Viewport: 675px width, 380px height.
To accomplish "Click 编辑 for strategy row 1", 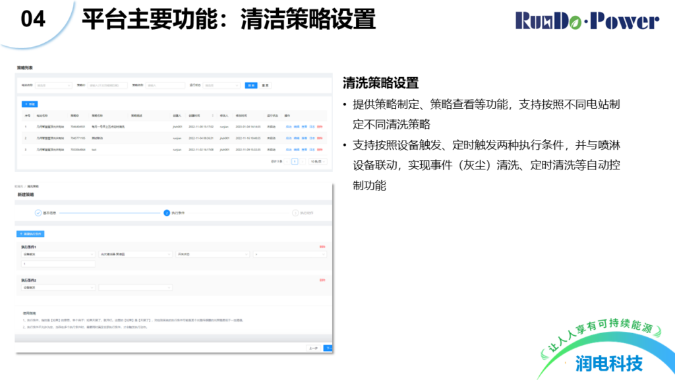I will 296,127.
